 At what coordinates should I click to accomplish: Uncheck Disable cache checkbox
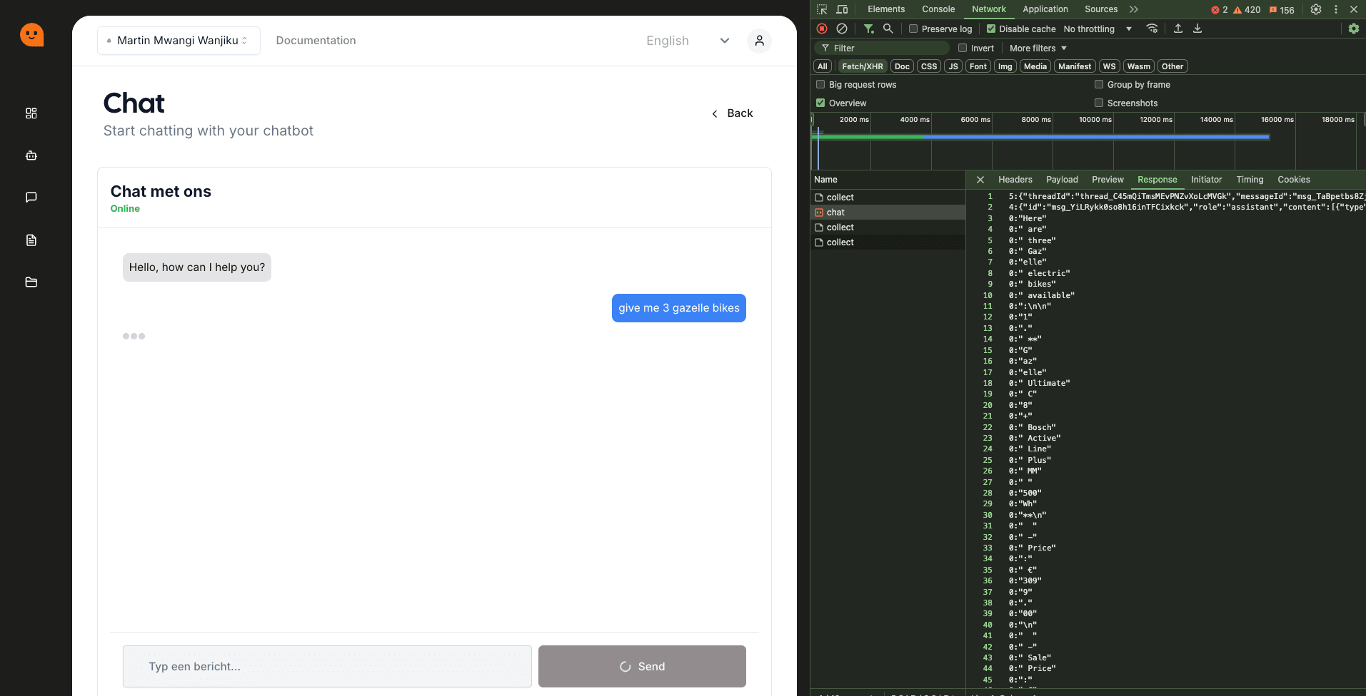(x=991, y=29)
